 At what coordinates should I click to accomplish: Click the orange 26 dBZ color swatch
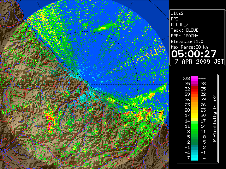tap(194, 99)
